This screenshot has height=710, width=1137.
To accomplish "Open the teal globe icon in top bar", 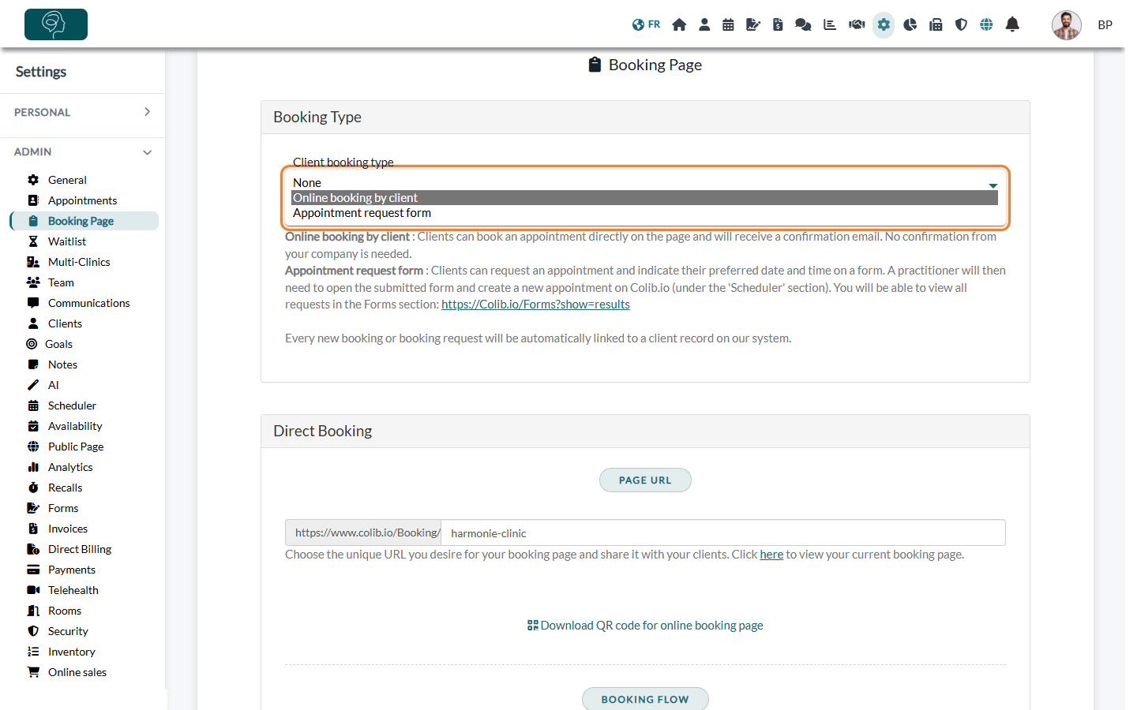I will coord(986,24).
